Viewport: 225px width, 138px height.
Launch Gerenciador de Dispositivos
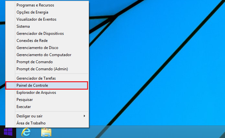(47, 34)
